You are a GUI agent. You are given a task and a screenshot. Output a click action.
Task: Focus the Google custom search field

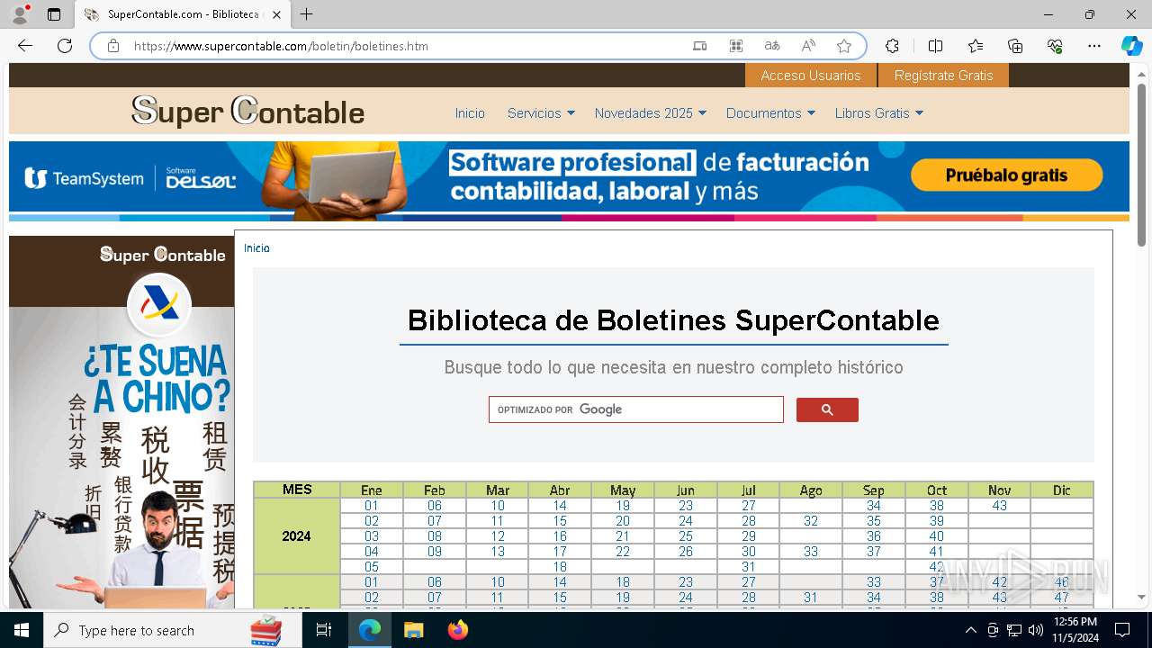[x=635, y=409]
